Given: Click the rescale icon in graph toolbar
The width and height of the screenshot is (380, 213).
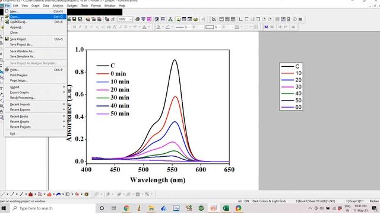Looking at the screenshot, I should (x=214, y=19).
